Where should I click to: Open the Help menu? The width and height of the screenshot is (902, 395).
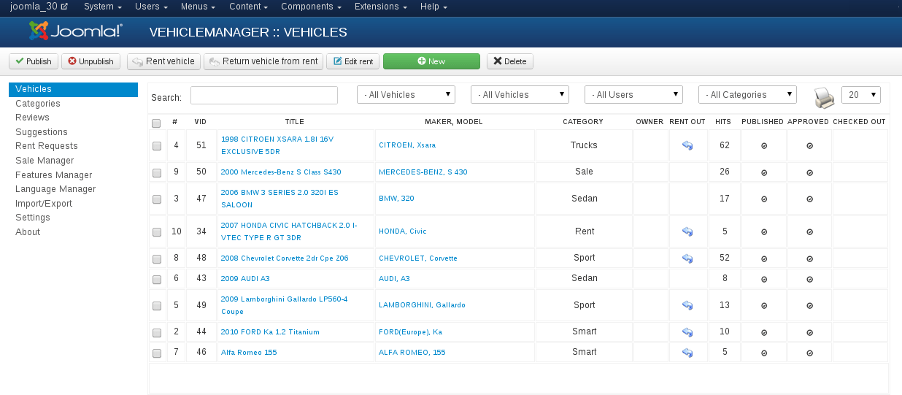(x=433, y=7)
